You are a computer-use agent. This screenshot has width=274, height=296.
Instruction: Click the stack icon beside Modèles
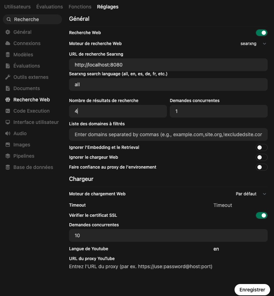(8, 55)
